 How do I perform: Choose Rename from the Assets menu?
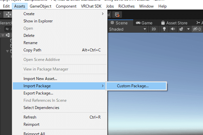pyautogui.click(x=60, y=43)
